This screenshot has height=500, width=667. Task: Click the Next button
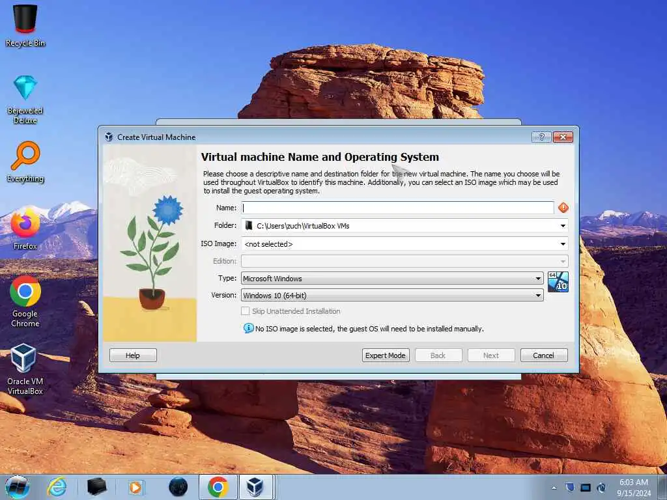pos(491,355)
